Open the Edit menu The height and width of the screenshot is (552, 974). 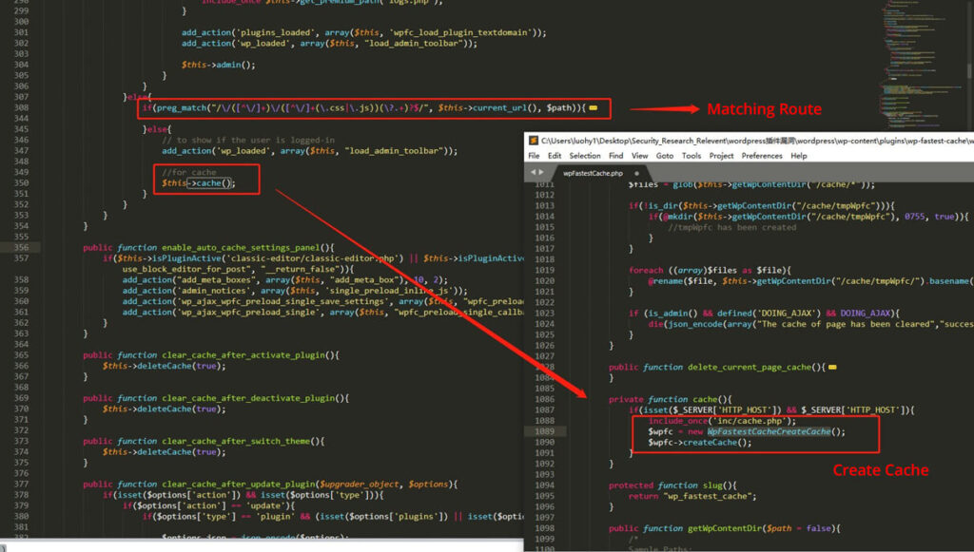[555, 156]
